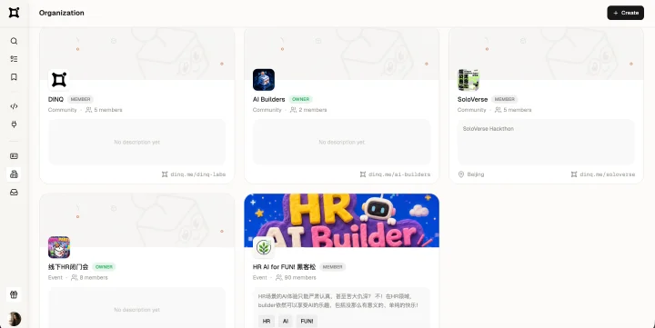
Task: Open the gift icon in sidebar
Action: [x=14, y=294]
